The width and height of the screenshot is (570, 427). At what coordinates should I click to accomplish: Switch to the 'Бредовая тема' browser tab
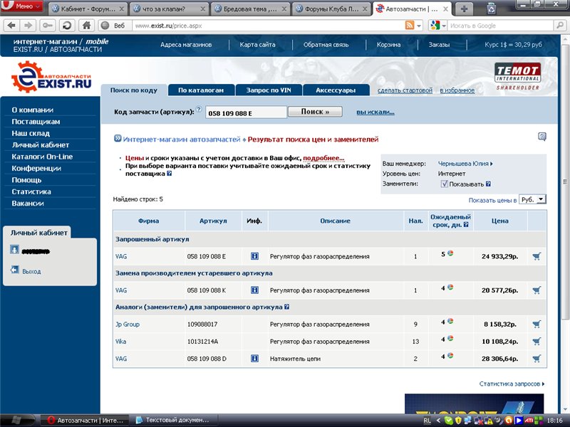click(x=250, y=9)
